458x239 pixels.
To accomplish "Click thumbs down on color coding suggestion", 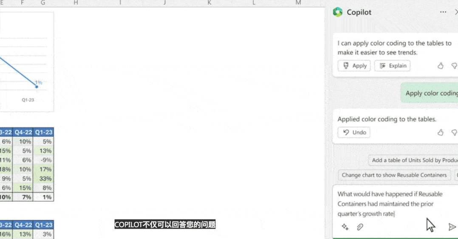I will click(454, 66).
